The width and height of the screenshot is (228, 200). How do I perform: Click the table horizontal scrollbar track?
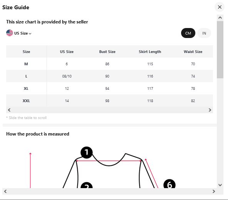[x=110, y=110]
